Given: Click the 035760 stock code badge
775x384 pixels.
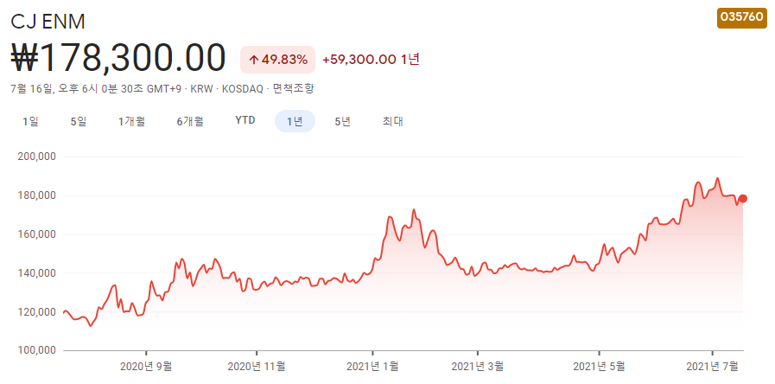Looking at the screenshot, I should (x=742, y=17).
